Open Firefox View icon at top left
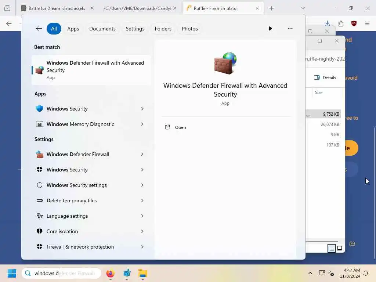 click(7, 8)
